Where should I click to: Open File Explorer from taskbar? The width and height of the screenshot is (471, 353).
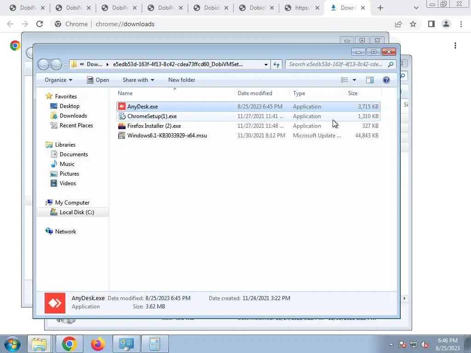pyautogui.click(x=39, y=344)
